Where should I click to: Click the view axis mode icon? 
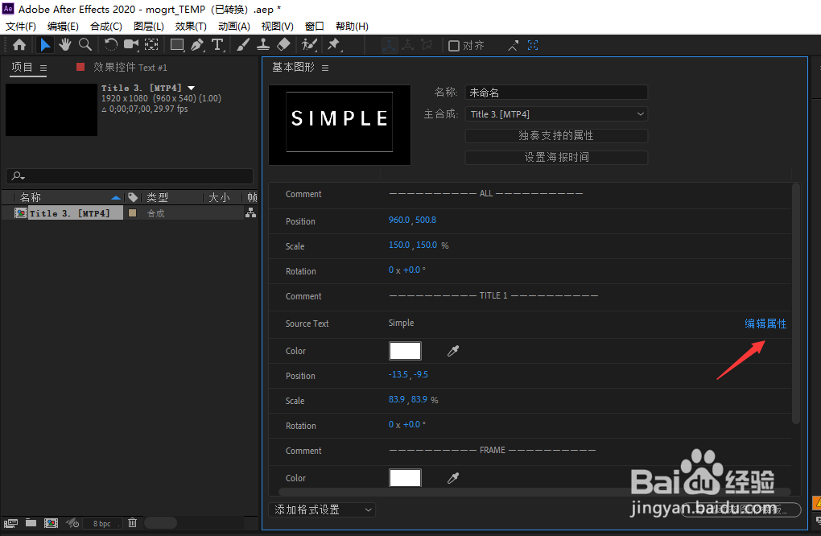click(x=427, y=46)
